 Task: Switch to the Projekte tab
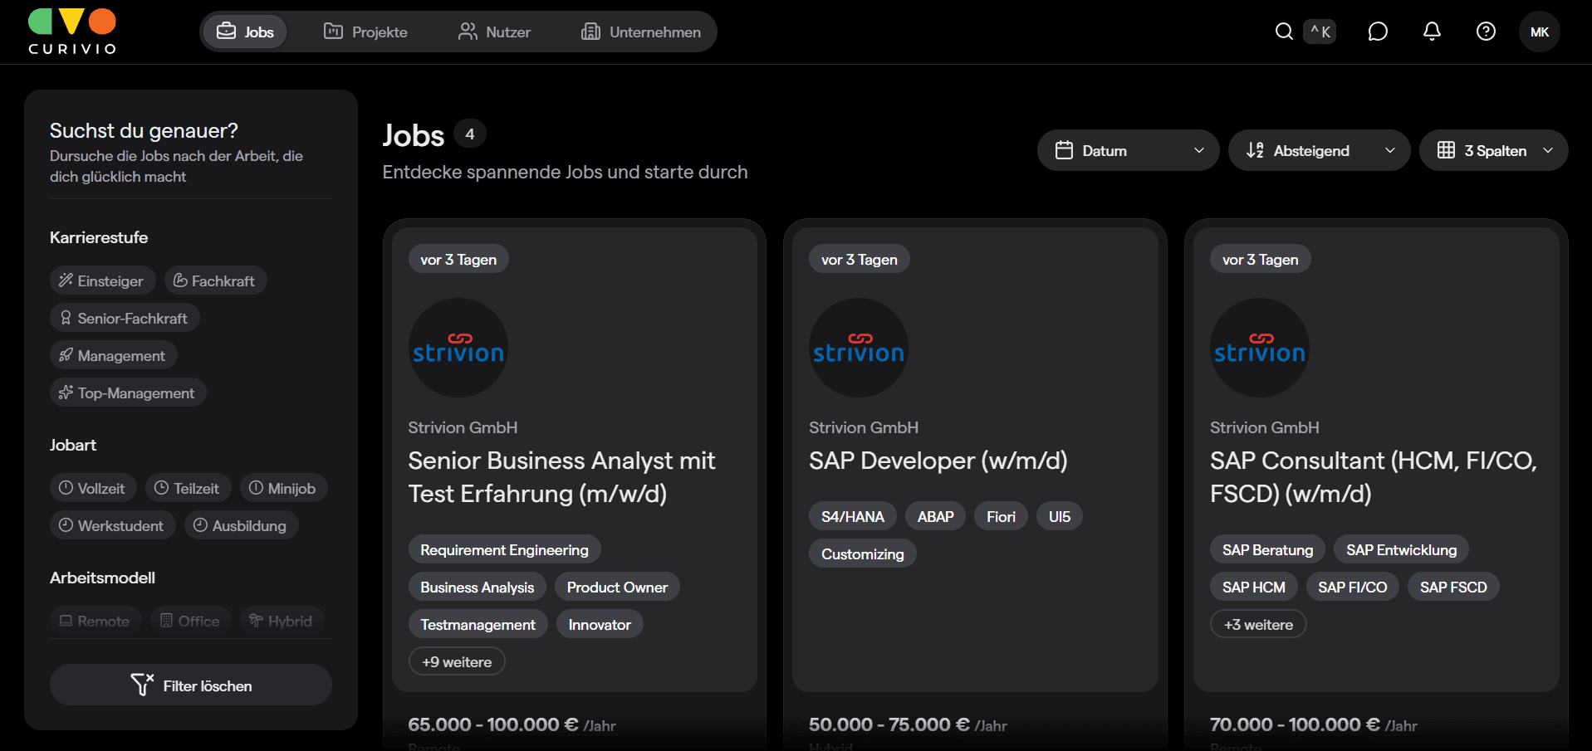[x=365, y=32]
